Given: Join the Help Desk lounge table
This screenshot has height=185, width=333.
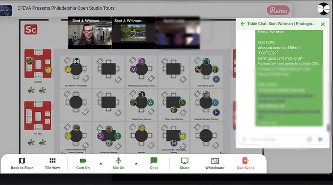Looking at the screenshot, I should (x=38, y=63).
